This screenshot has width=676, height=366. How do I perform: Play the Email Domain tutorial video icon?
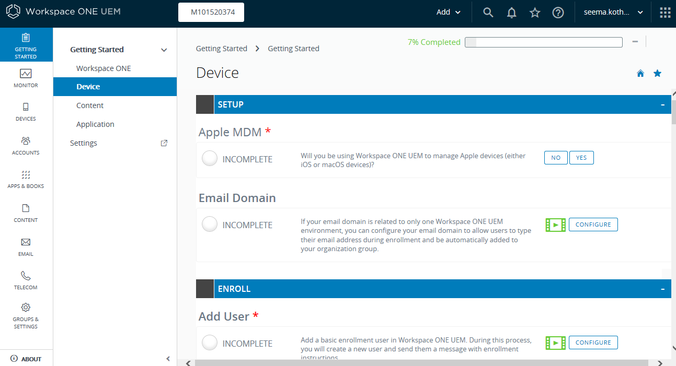click(x=555, y=225)
